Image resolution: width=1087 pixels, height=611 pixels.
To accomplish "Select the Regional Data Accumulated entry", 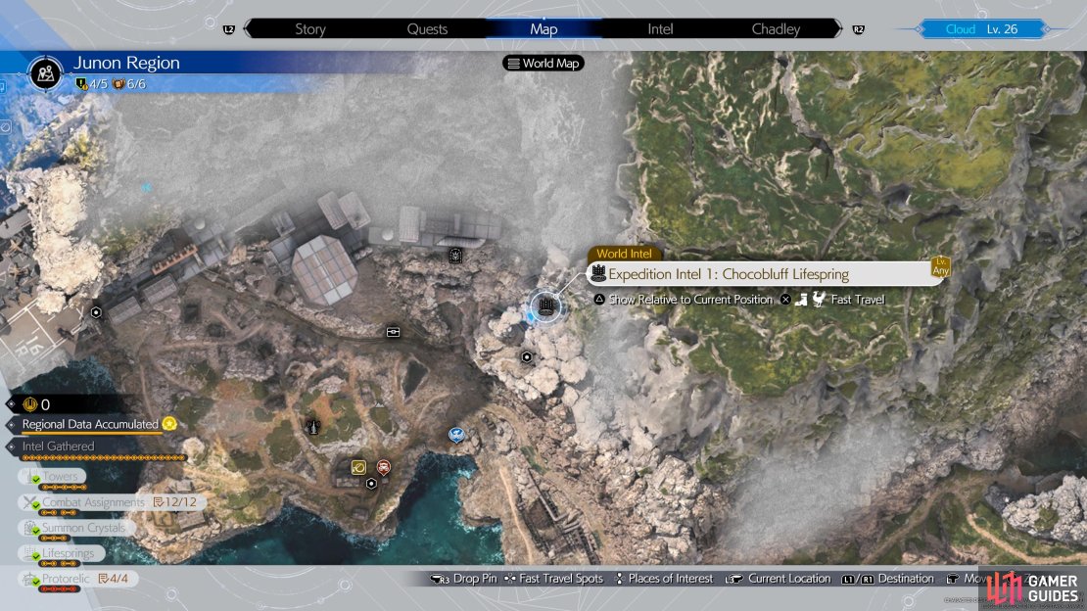I will pos(90,424).
